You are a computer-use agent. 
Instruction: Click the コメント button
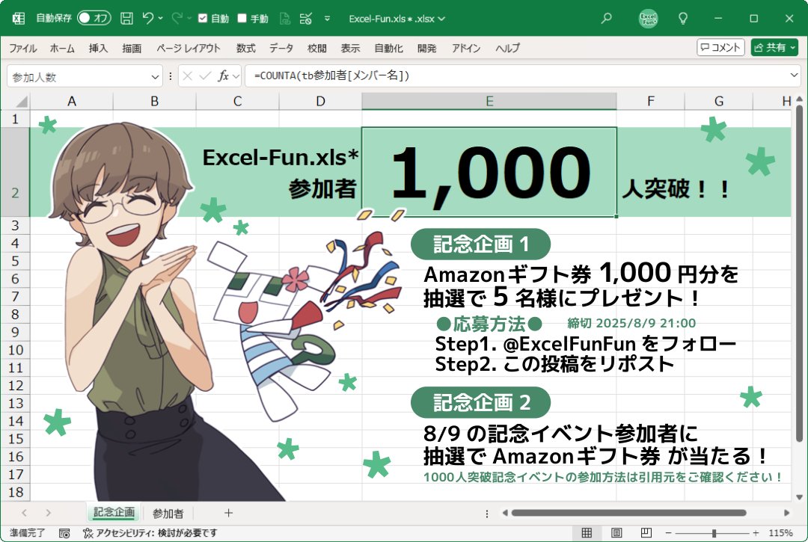(x=720, y=47)
